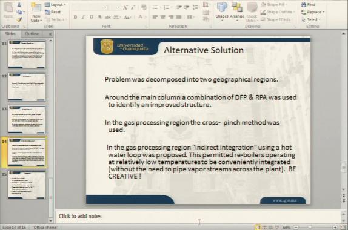Open the Replace dropdown arrow
This screenshot has height=230, width=348.
click(x=324, y=12)
